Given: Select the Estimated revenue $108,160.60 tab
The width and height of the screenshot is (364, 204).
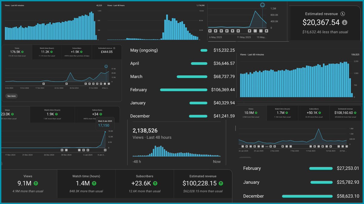Looking at the screenshot, I should [345, 113].
